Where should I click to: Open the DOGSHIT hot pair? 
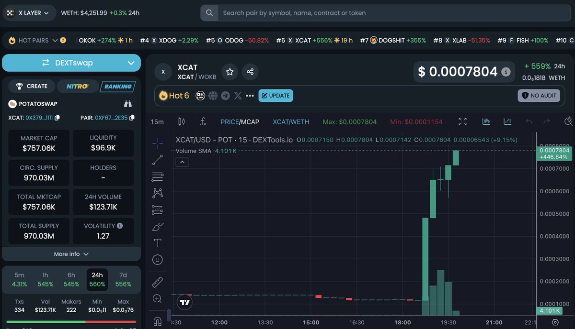click(393, 41)
